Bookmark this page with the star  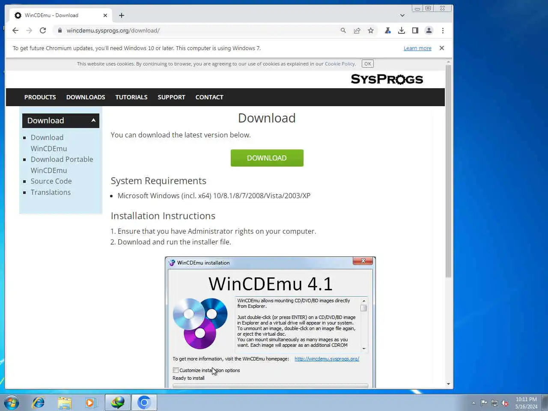(x=371, y=30)
